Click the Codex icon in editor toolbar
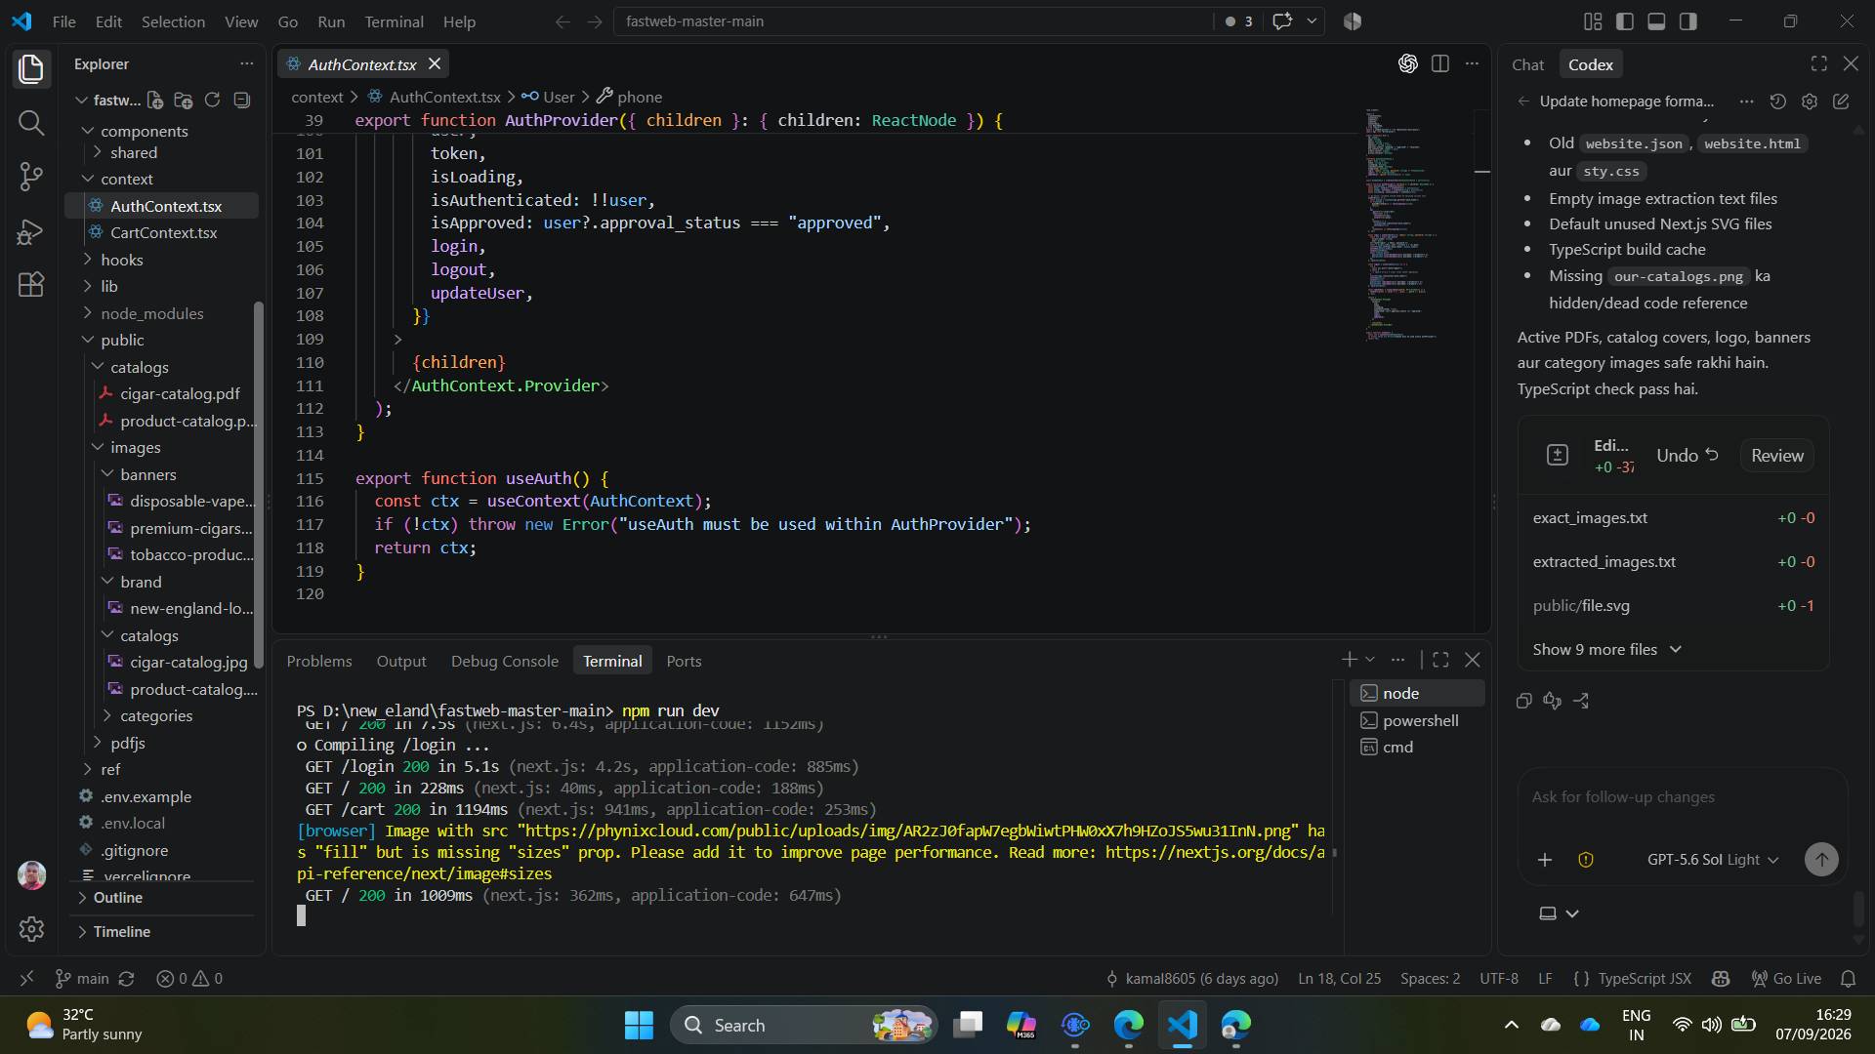 point(1407,64)
